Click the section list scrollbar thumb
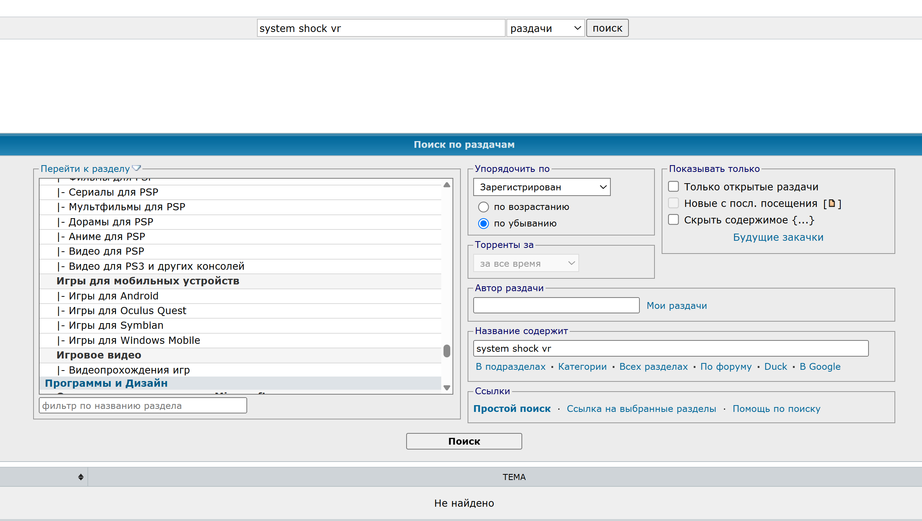Screen dimensions: 922x521 [x=447, y=351]
